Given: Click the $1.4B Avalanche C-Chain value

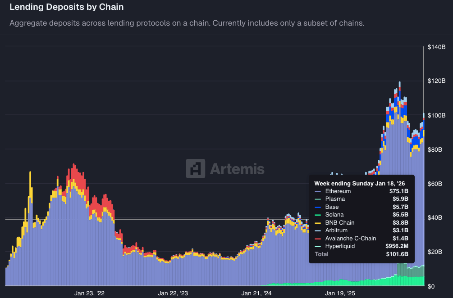Looking at the screenshot, I should (400, 239).
